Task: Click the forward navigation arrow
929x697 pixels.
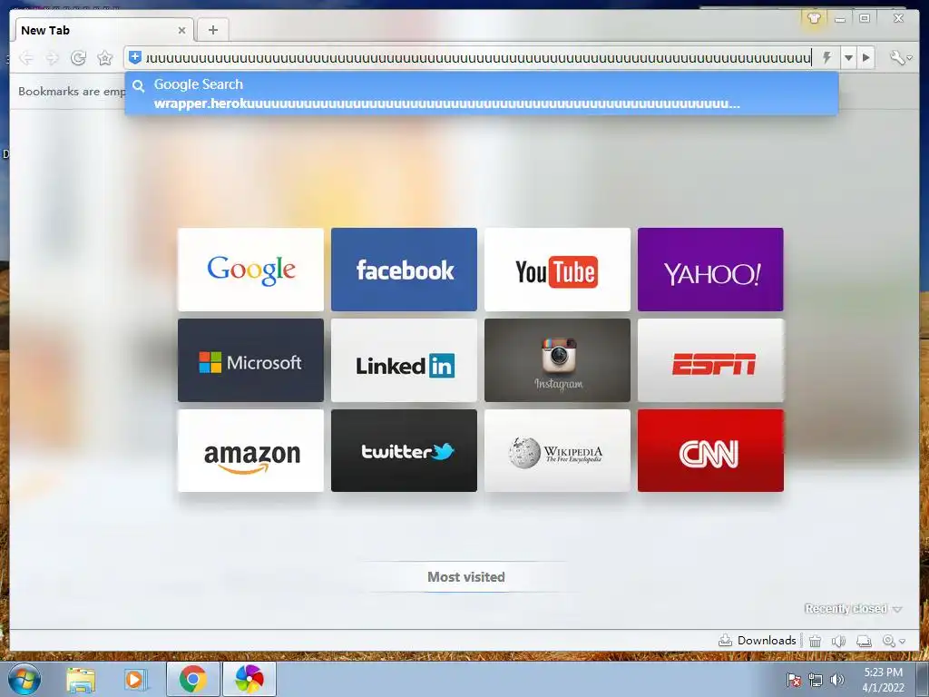Action: [x=52, y=57]
